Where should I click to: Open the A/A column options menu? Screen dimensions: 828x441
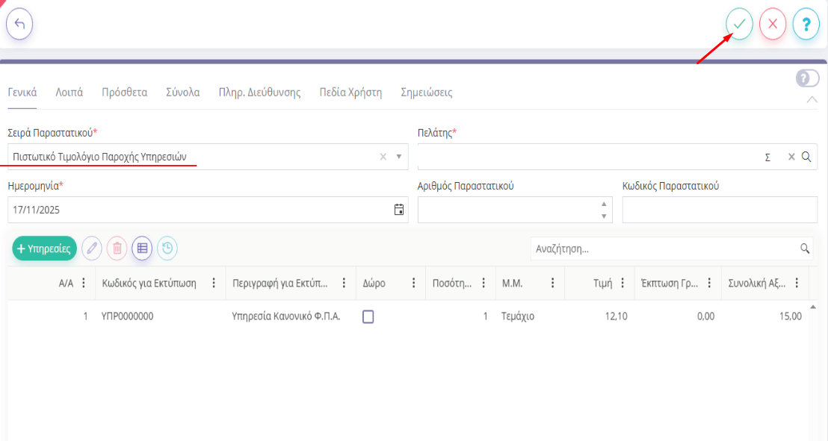pyautogui.click(x=84, y=284)
